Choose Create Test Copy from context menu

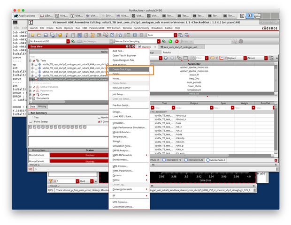(129, 69)
